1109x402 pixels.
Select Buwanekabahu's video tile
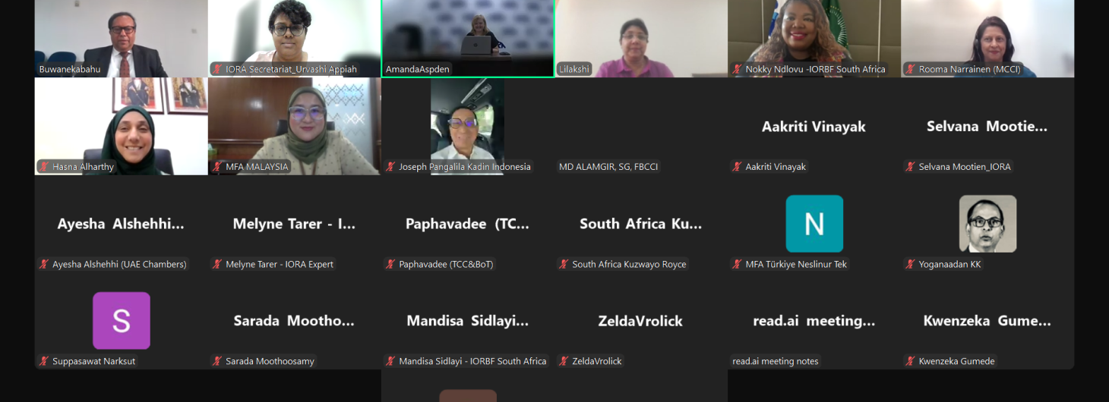click(122, 39)
